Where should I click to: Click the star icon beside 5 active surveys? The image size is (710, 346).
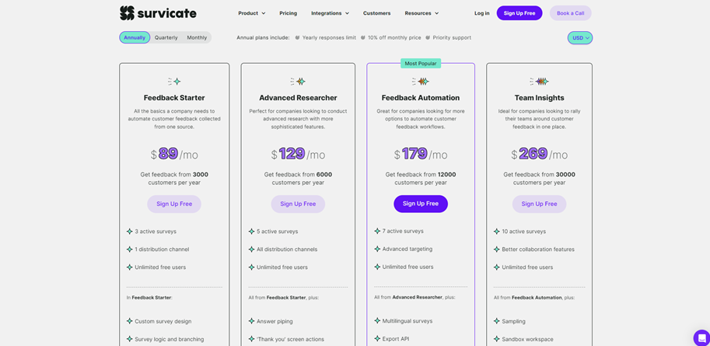(x=251, y=232)
